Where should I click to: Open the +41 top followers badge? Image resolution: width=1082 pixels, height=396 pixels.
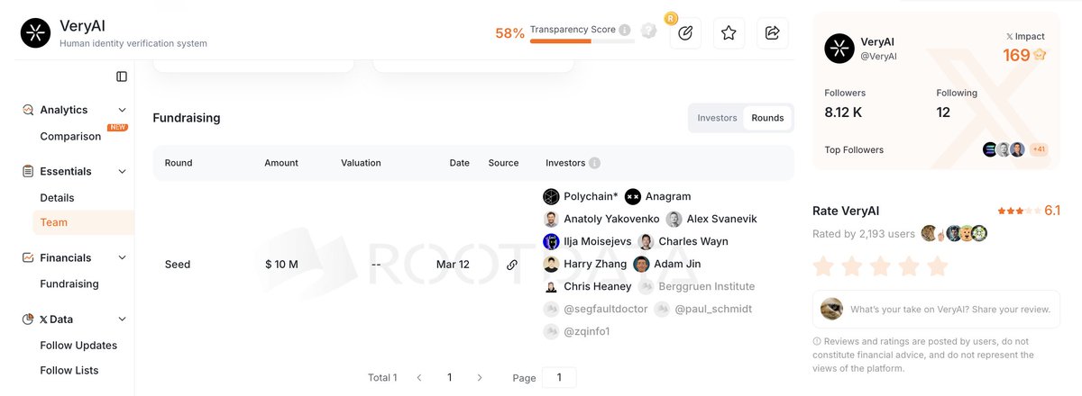1039,149
